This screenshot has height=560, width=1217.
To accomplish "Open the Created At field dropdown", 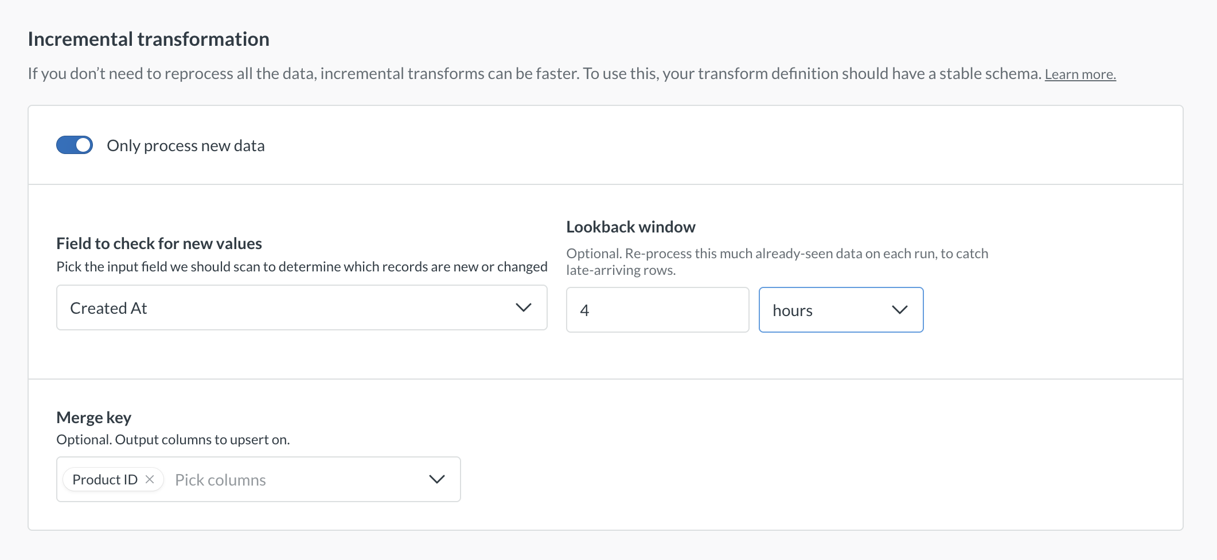I will (x=302, y=307).
